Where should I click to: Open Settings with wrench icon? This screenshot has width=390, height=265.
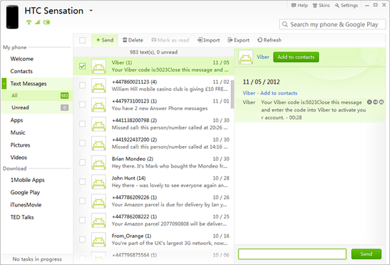[x=346, y=5]
